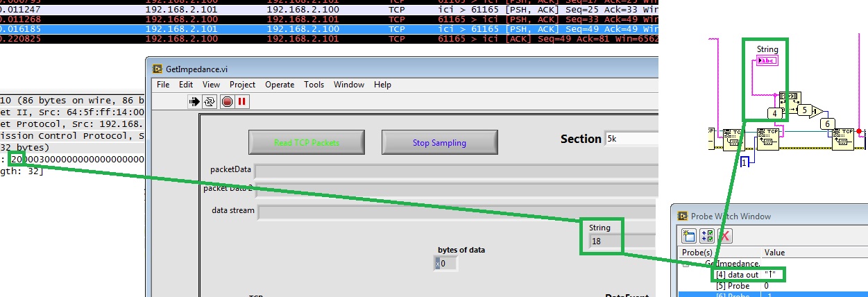Select the string function node beside probe 4
868x297 pixels.
790,101
